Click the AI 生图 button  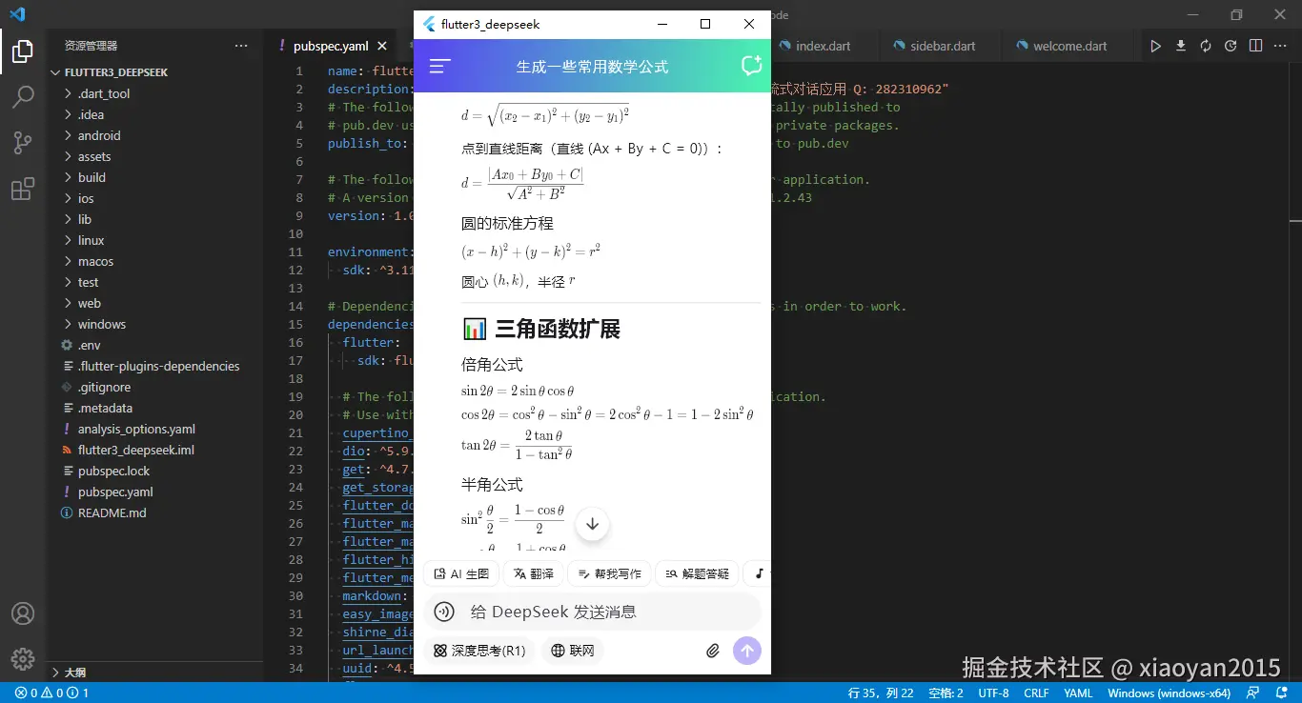pos(461,572)
